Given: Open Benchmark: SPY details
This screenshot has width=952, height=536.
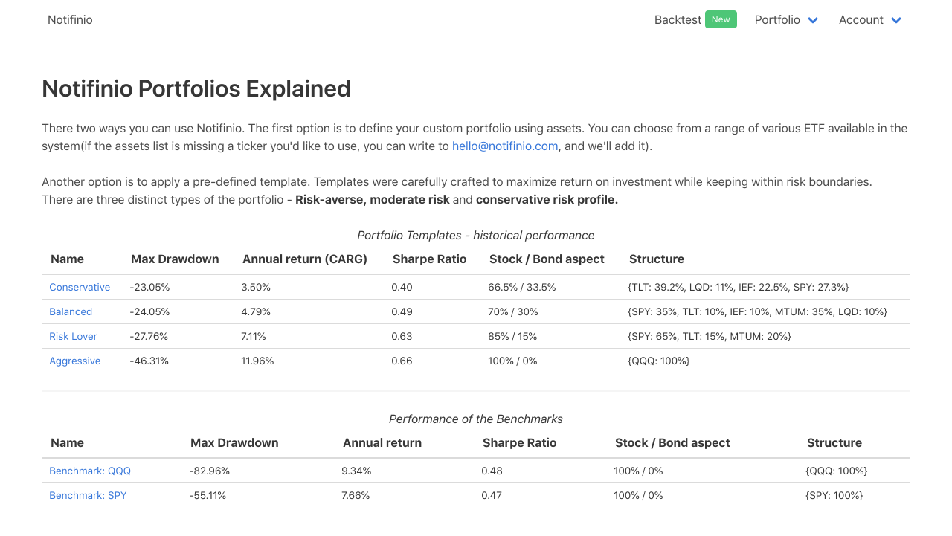Looking at the screenshot, I should (x=88, y=495).
